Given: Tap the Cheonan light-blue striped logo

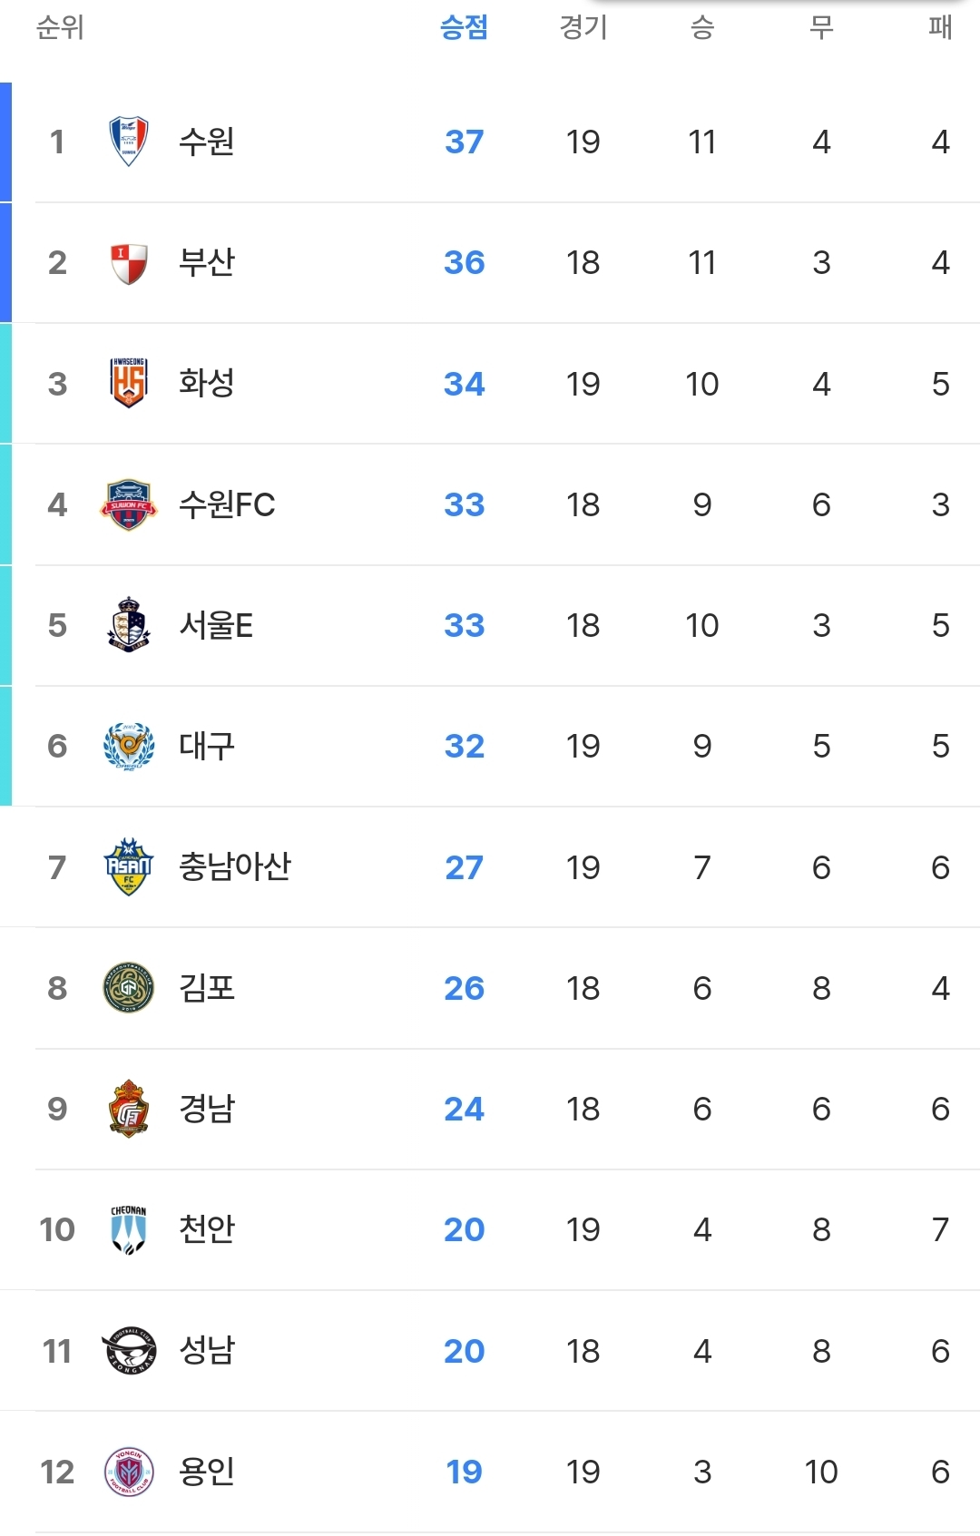Looking at the screenshot, I should [x=129, y=1229].
